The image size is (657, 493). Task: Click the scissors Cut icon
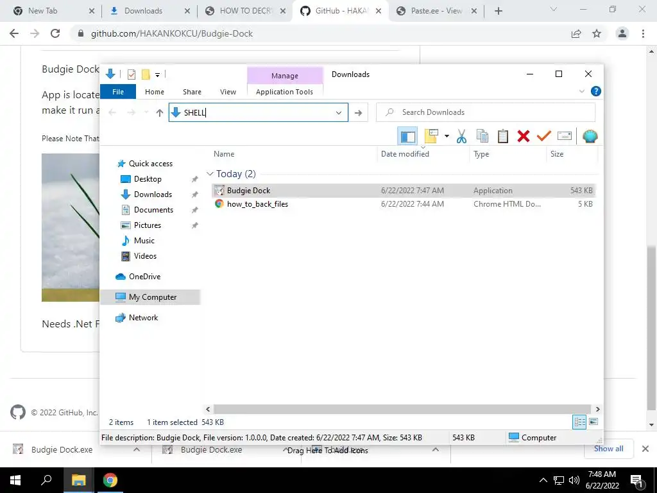coord(461,136)
